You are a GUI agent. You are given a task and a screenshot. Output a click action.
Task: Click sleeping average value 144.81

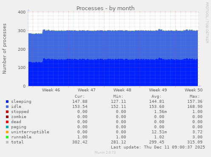(157, 102)
